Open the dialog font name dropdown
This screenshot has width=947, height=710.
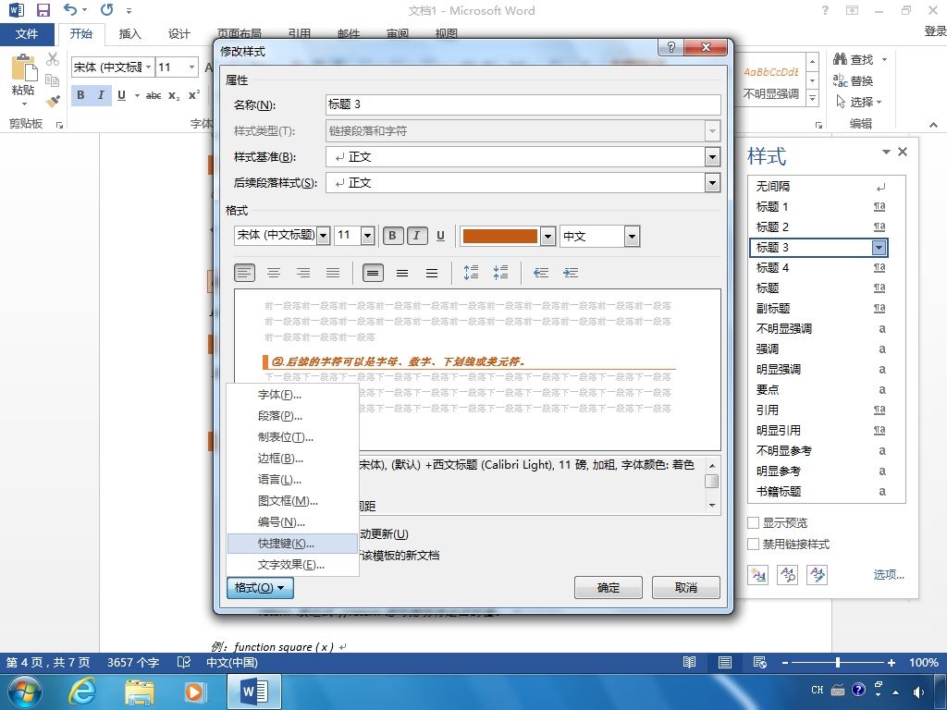[x=323, y=236]
